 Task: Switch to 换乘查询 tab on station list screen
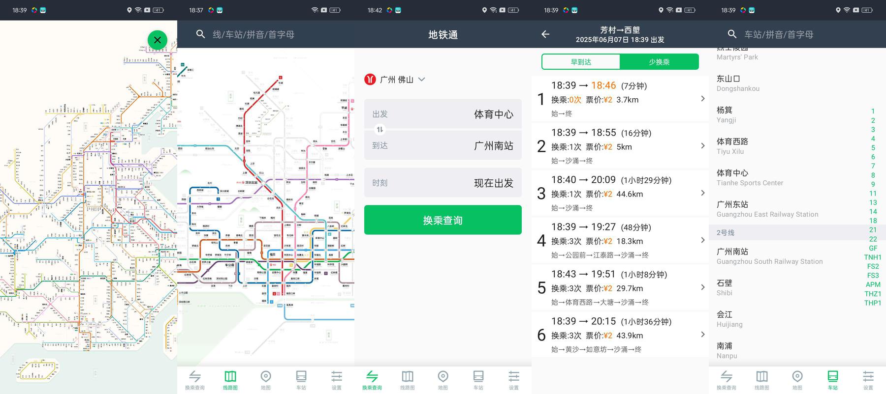727,380
